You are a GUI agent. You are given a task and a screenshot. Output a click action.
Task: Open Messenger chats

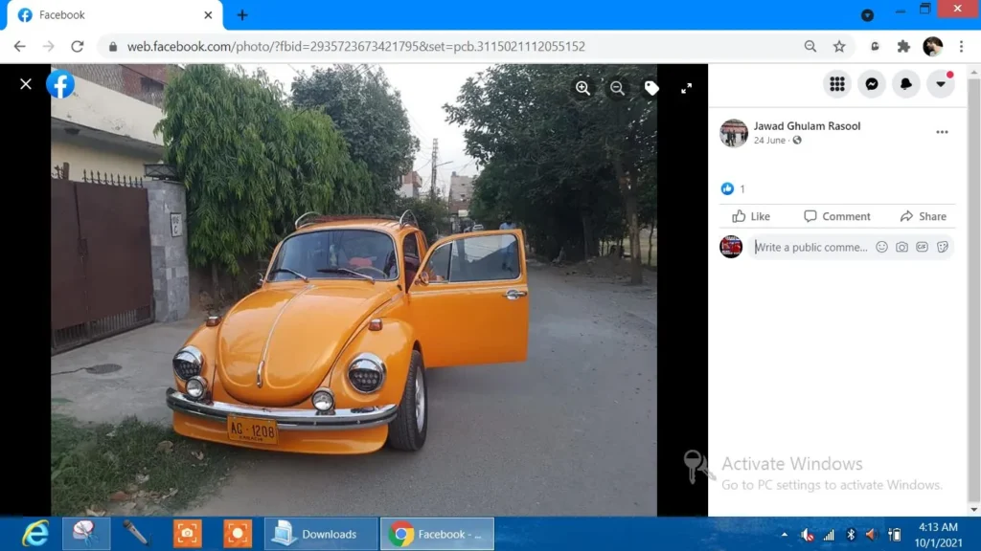(871, 84)
